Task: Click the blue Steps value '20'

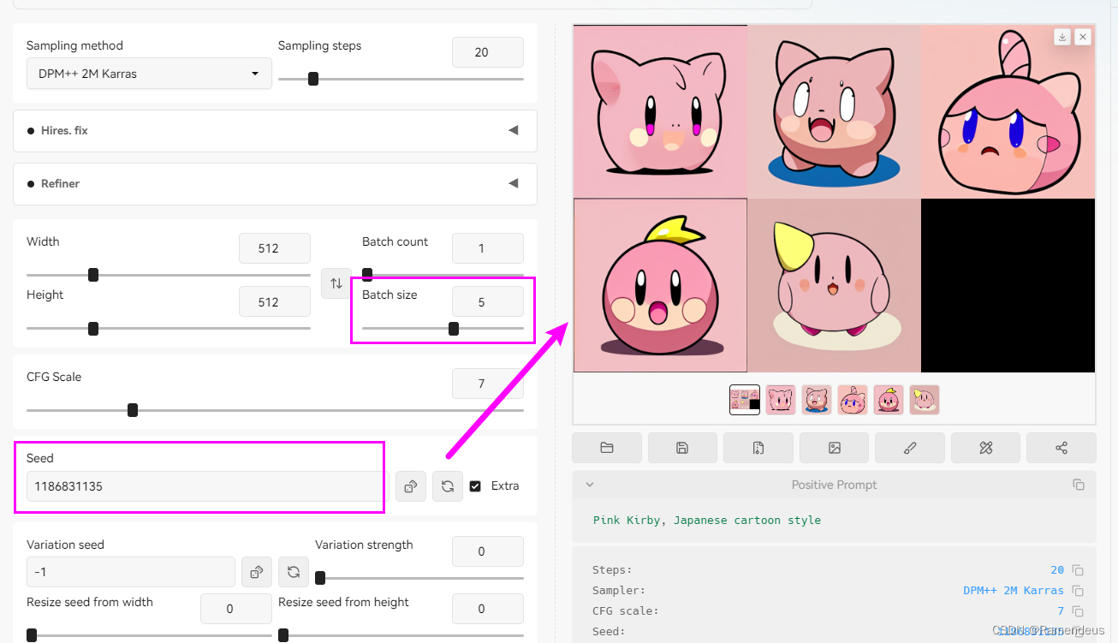Action: (x=1057, y=570)
